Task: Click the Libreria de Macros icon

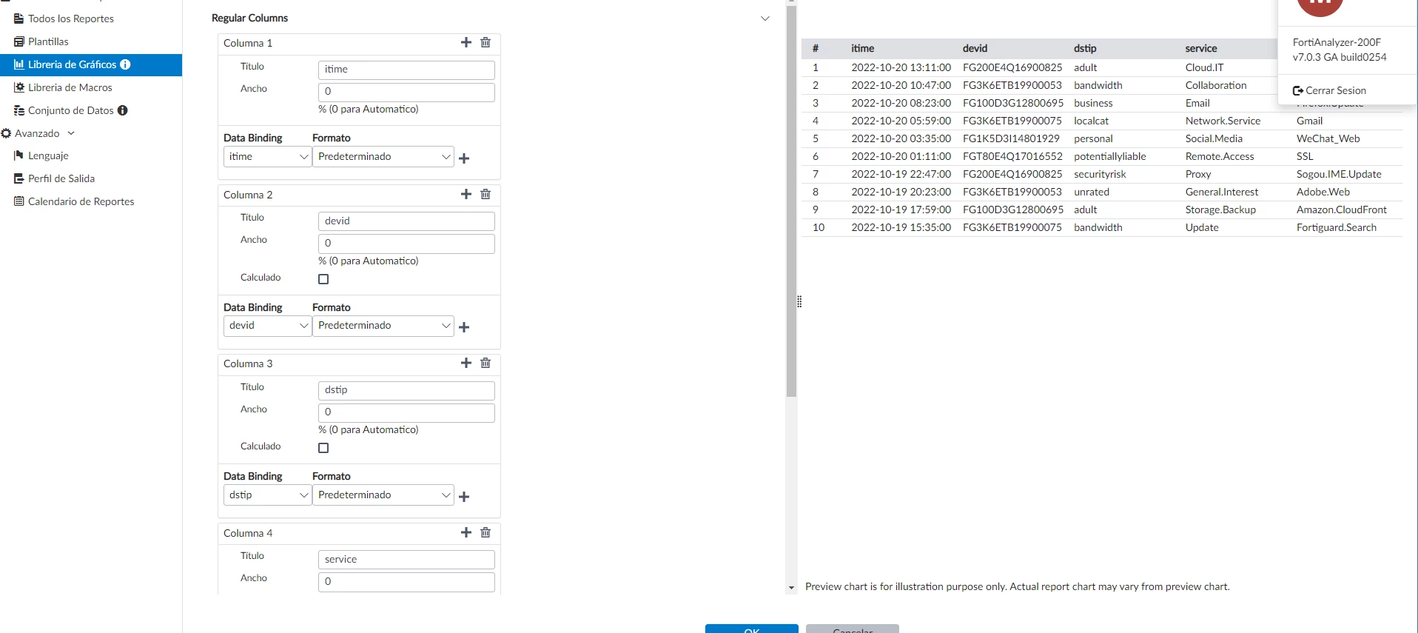Action: [19, 87]
